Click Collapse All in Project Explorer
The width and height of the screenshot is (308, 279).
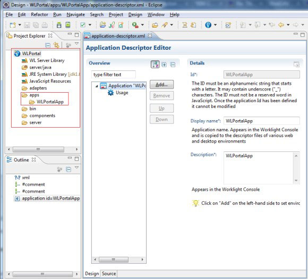click(x=48, y=45)
